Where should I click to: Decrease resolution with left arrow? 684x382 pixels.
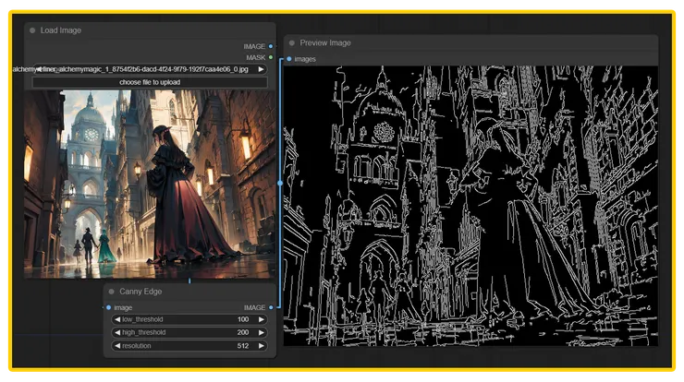coord(116,346)
